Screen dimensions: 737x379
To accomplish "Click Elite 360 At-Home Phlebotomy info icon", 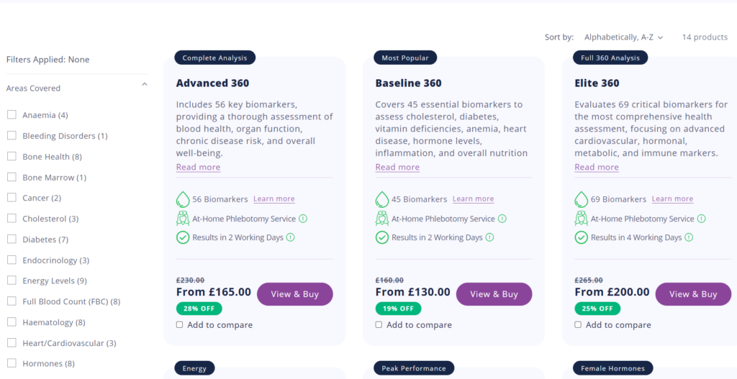I will 702,219.
